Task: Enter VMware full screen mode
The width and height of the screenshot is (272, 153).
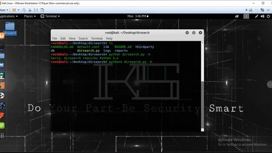Action: [x=36, y=10]
